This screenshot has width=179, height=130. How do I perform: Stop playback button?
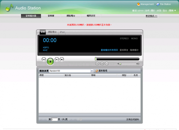click(62, 59)
